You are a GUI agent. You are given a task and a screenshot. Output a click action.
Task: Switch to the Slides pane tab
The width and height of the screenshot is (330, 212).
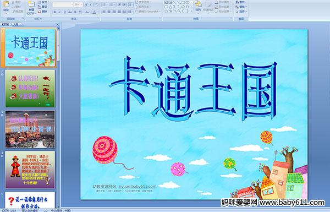[5, 24]
